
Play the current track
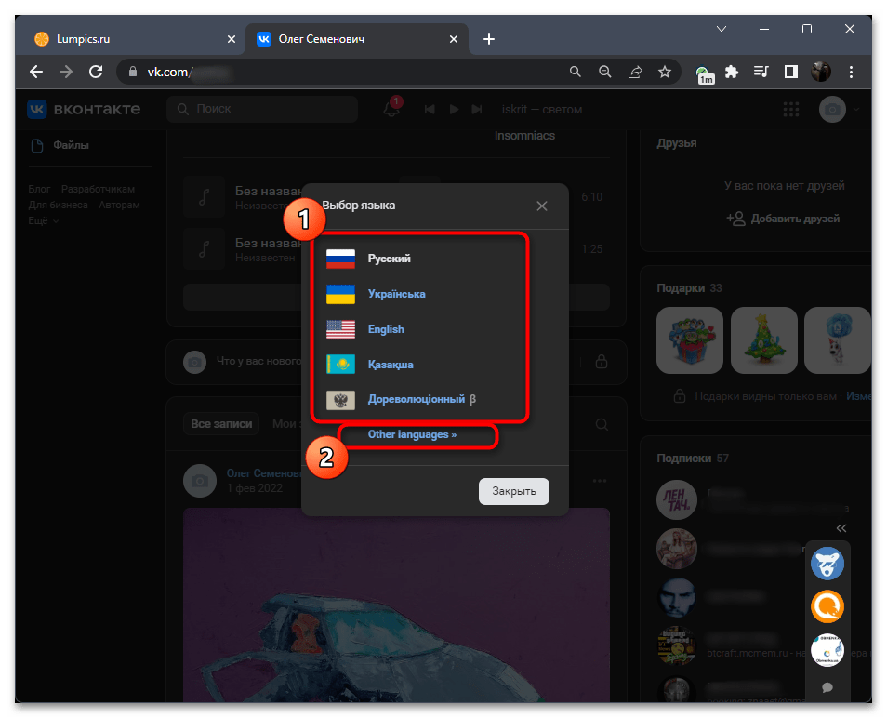454,109
